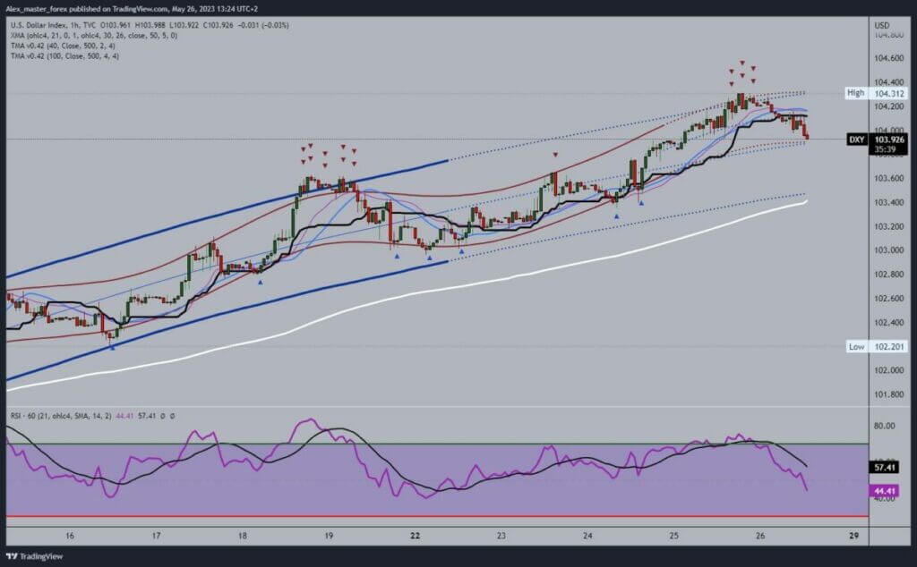Select the XMA indicator legend line
917x567 pixels.
click(x=94, y=36)
